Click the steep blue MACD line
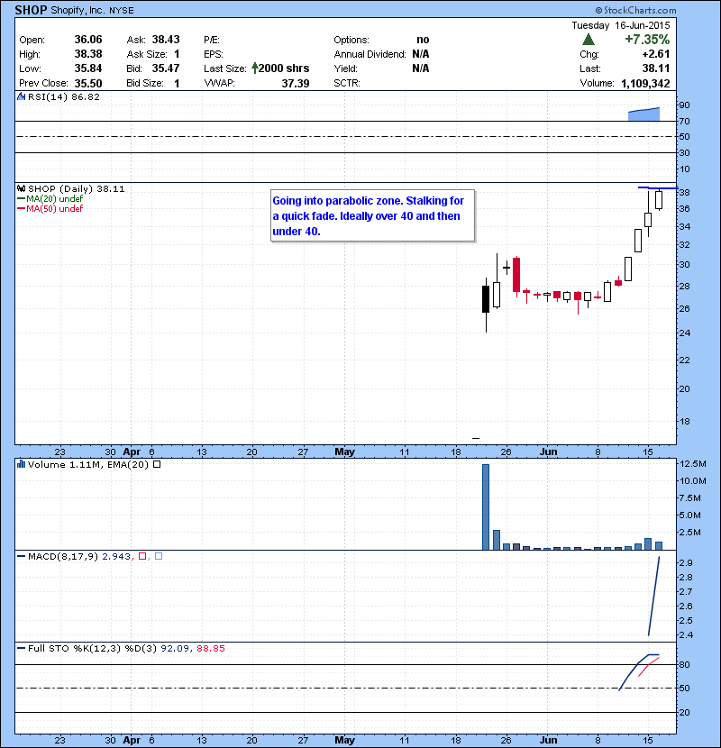The width and height of the screenshot is (721, 748). (x=653, y=596)
